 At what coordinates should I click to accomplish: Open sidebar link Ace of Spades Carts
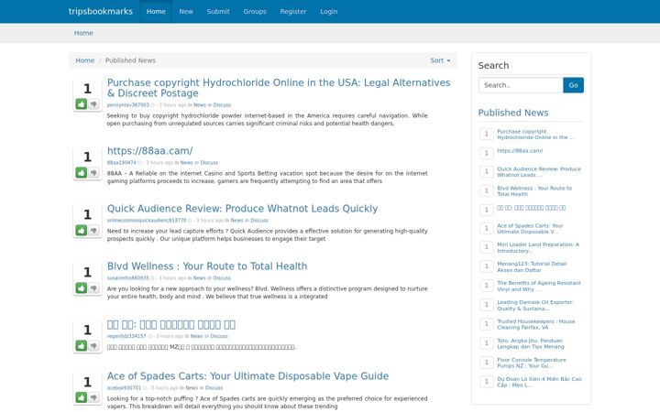point(530,229)
